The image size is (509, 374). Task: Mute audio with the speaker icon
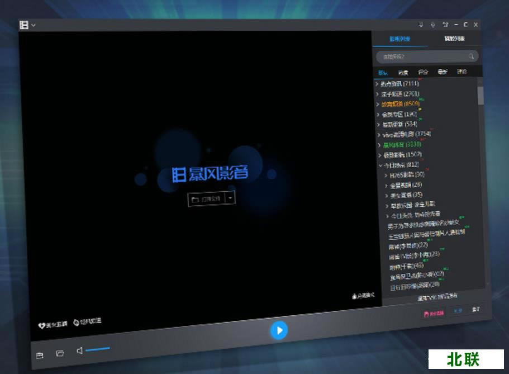80,351
